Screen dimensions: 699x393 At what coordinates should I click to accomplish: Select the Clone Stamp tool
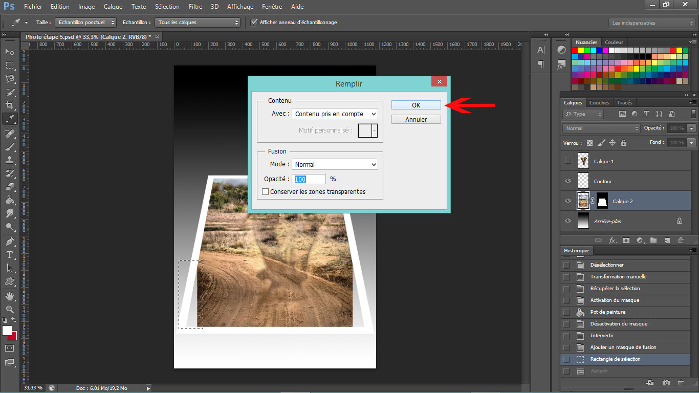tap(10, 160)
